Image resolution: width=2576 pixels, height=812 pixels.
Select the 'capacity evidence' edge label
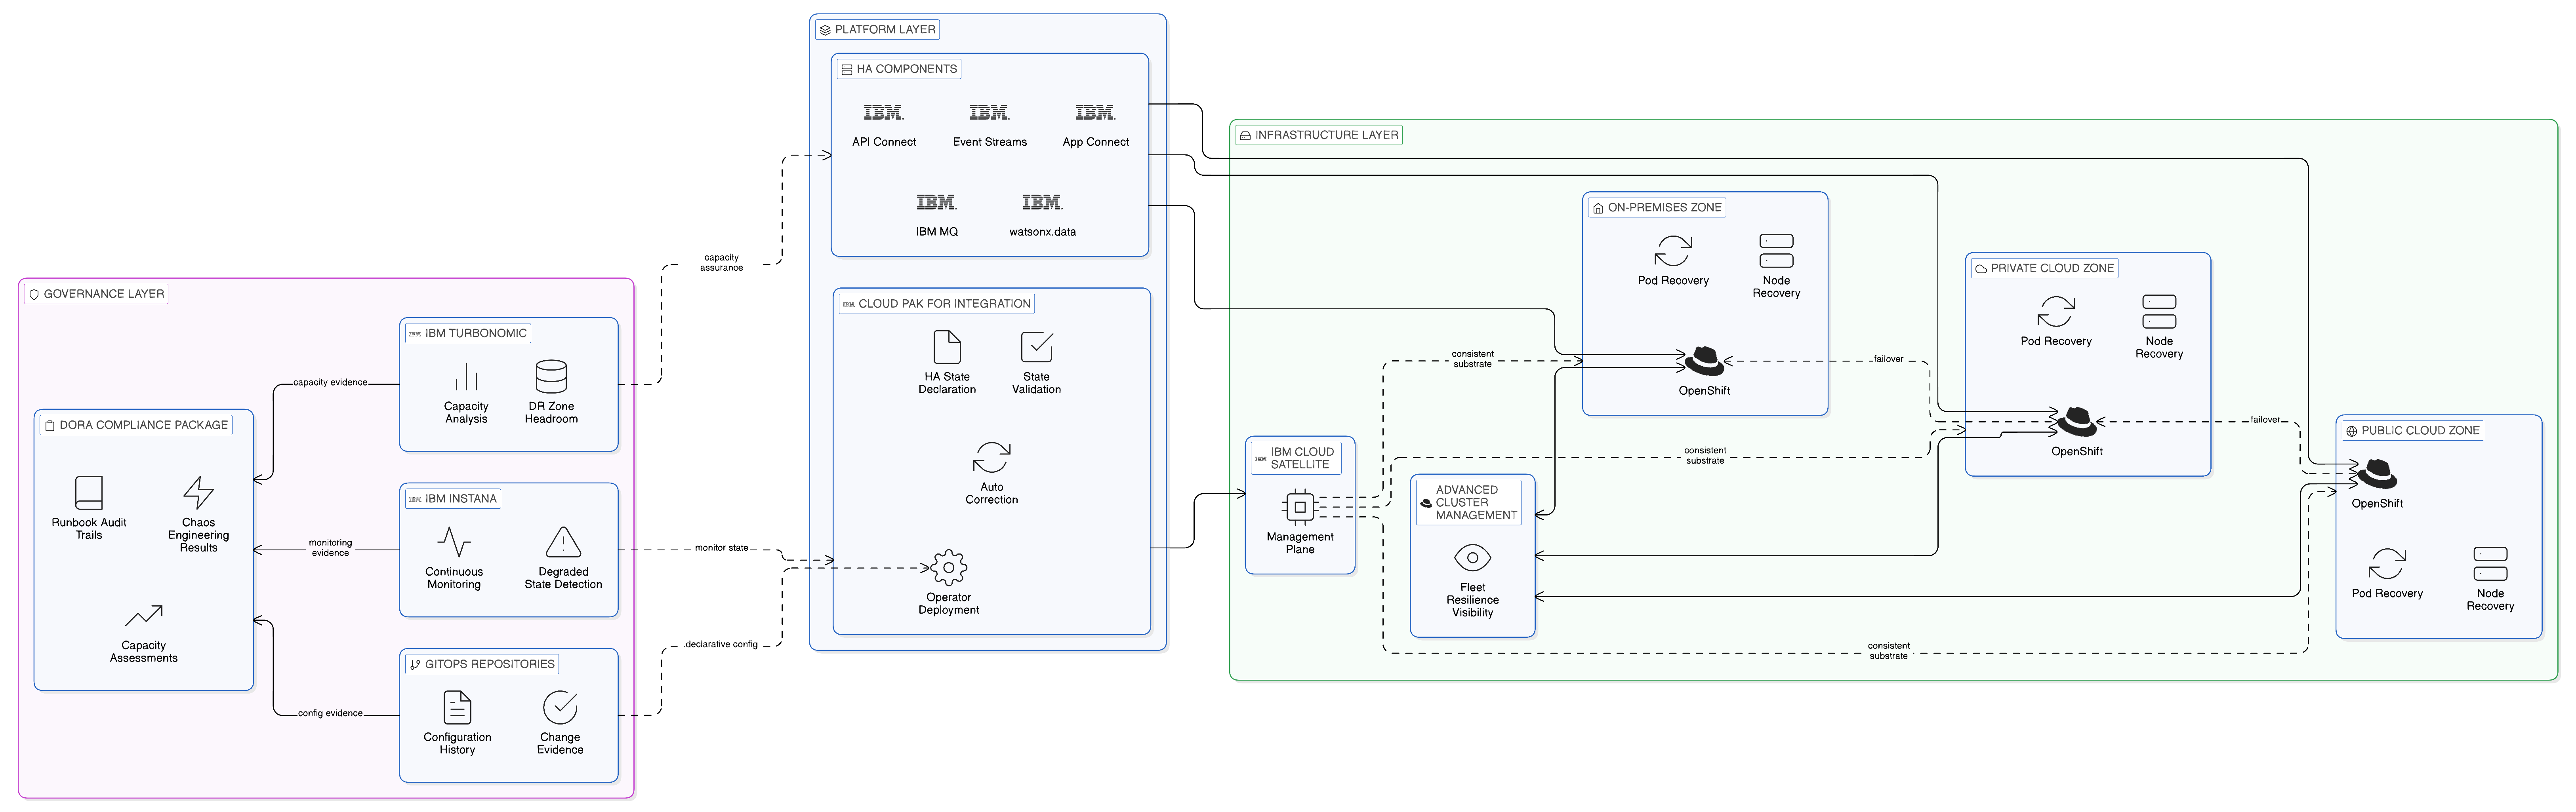point(330,383)
